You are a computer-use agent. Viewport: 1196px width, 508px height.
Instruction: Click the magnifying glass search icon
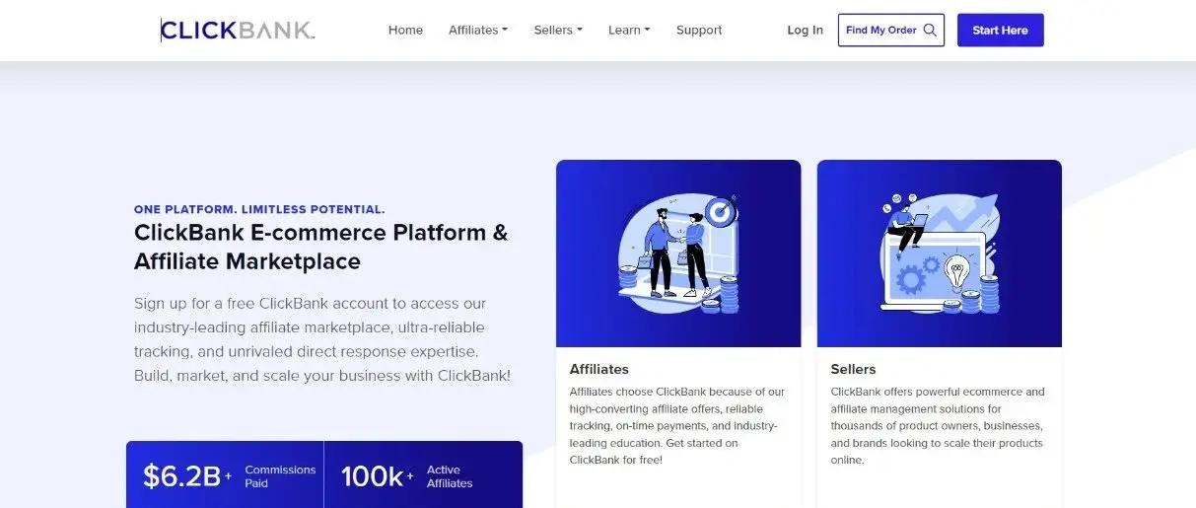pos(930,31)
